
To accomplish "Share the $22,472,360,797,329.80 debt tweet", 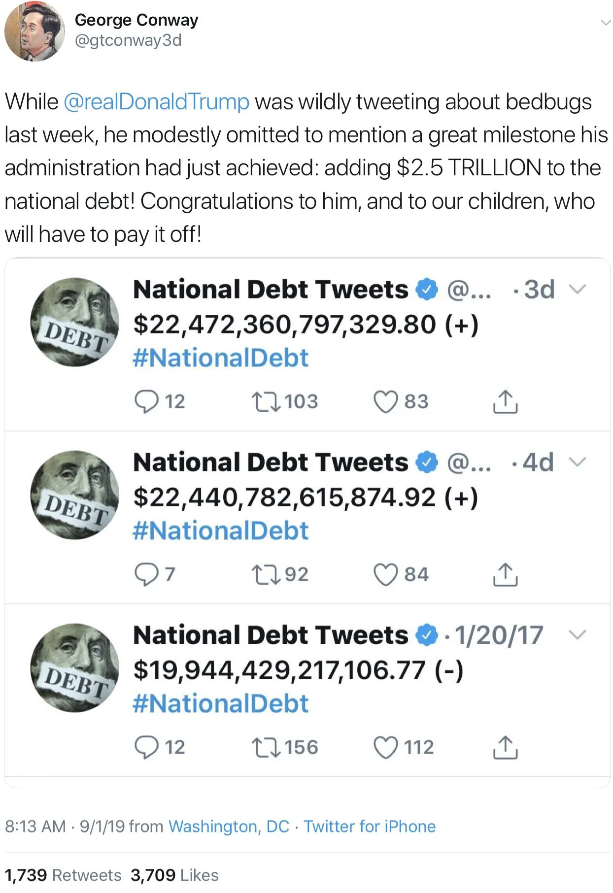I will pyautogui.click(x=505, y=401).
